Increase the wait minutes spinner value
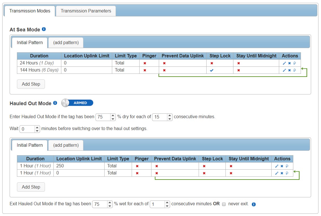This screenshot has width=321, height=216. (x=37, y=127)
